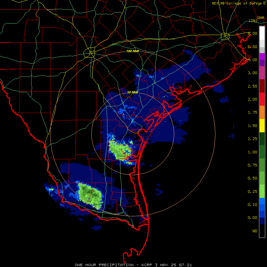Click the black ND swatch in legend

(262, 231)
